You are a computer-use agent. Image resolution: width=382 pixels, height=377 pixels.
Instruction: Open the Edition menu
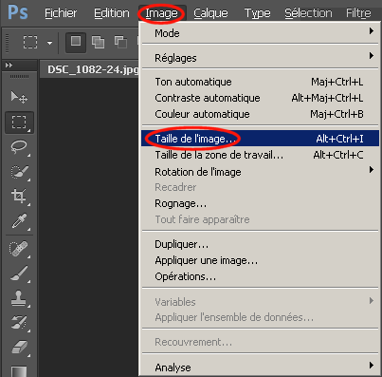[112, 13]
